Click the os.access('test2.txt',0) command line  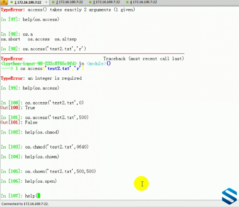click(42, 103)
